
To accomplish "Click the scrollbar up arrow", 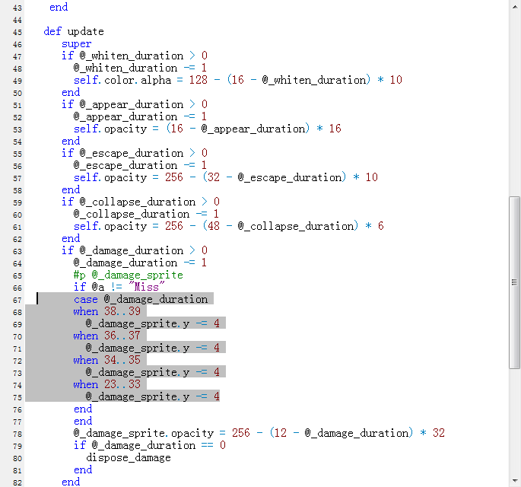I will pos(515,5).
